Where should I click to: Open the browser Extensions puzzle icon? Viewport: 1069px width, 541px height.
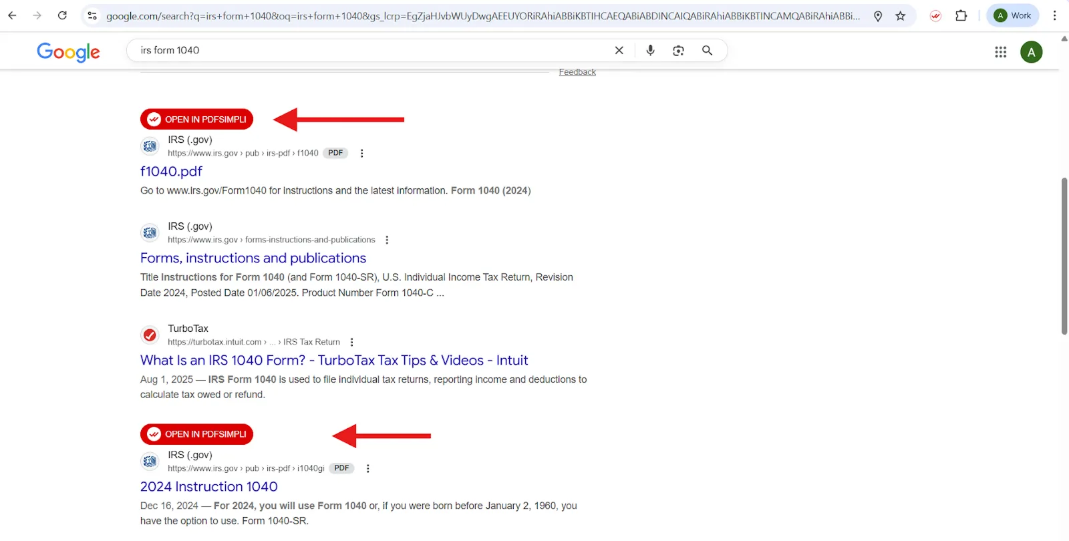point(961,16)
